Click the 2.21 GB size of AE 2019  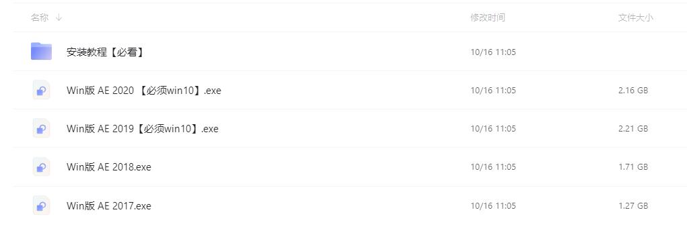coord(633,129)
